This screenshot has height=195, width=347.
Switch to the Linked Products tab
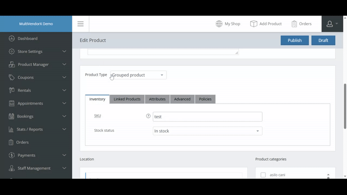(127, 99)
